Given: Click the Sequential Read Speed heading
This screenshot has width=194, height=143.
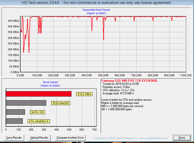Looking at the screenshot, I should [96, 10].
